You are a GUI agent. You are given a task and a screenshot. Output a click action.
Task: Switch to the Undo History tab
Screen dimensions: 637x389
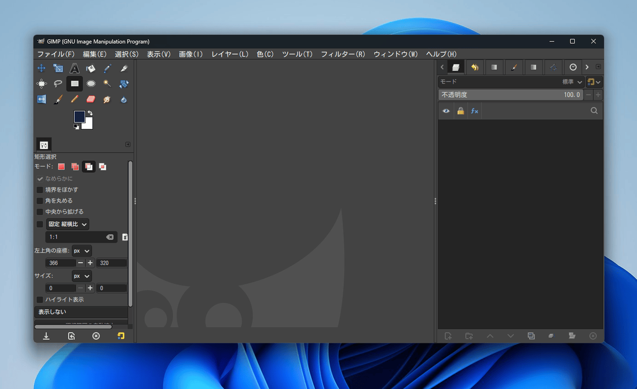click(475, 67)
